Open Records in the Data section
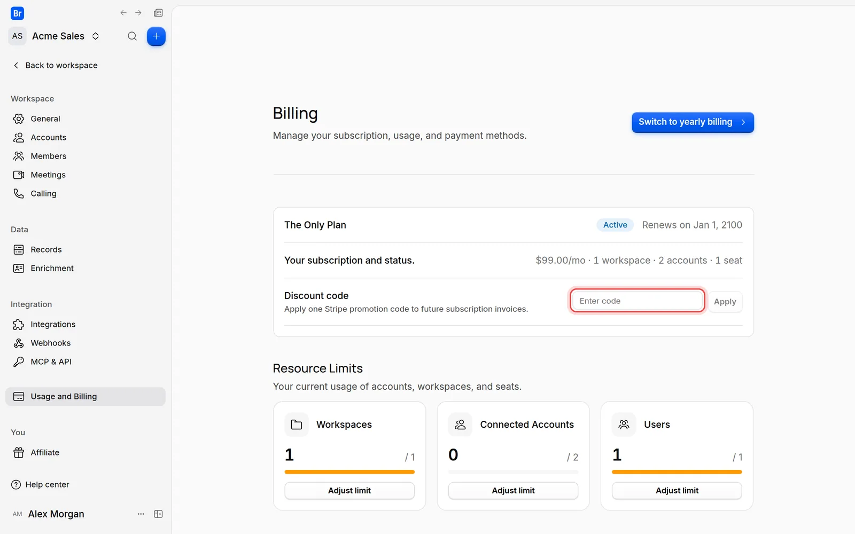This screenshot has width=855, height=534. click(85, 249)
